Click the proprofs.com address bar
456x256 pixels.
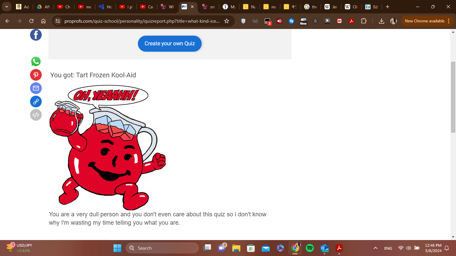pyautogui.click(x=142, y=21)
